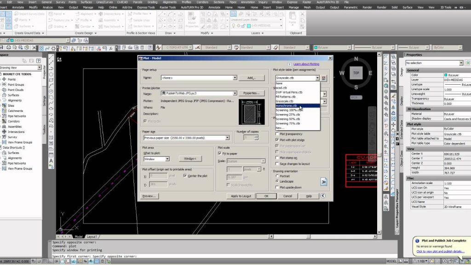Viewport: 471px width, 265px height.
Task: Open the plot style table editor icon
Action: click(323, 78)
